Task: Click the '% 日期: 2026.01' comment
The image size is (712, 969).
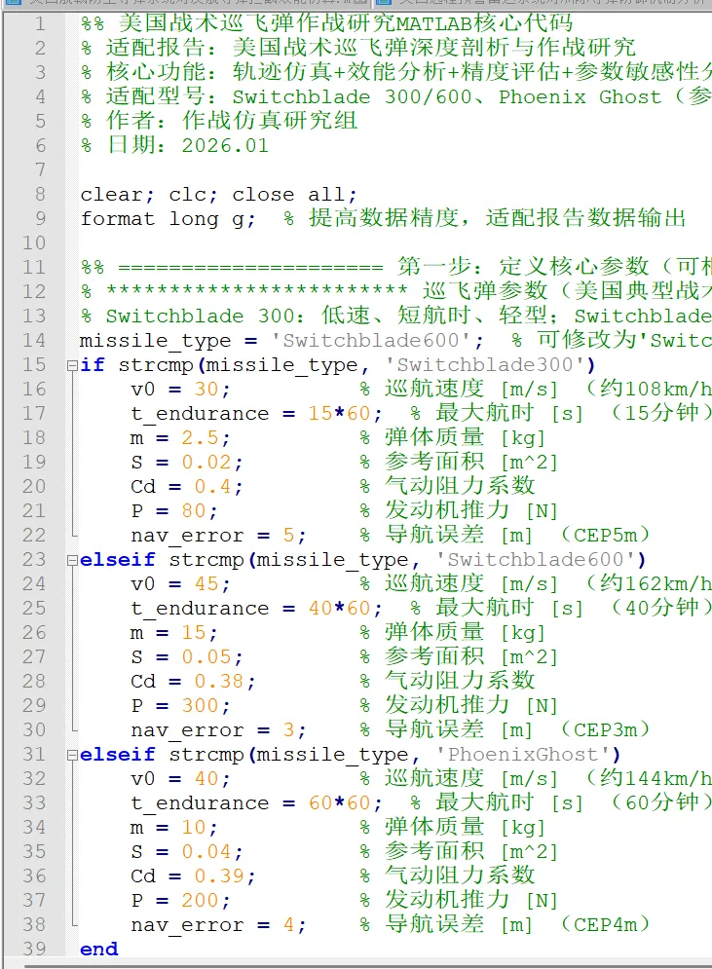Action: pyautogui.click(x=175, y=146)
